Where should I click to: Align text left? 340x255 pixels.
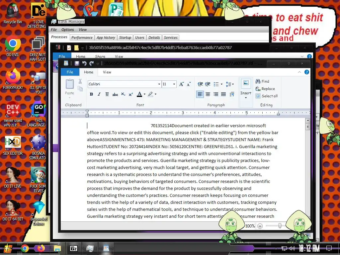pos(200,94)
